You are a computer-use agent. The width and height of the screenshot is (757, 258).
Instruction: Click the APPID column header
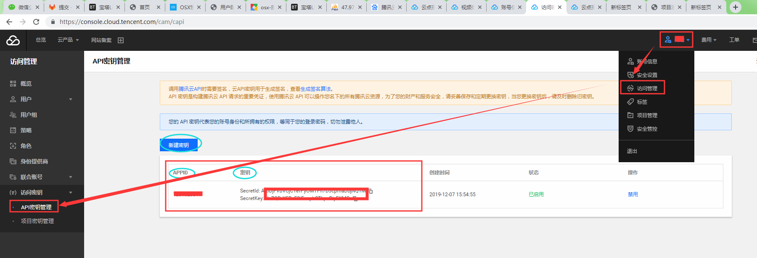[180, 173]
